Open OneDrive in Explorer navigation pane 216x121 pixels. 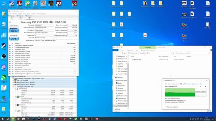[x=119, y=77]
